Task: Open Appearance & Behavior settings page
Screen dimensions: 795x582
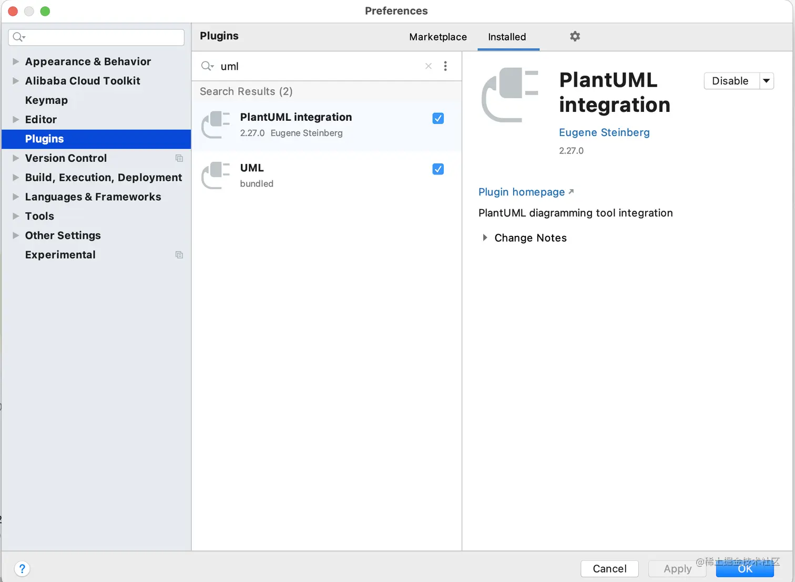Action: (88, 61)
